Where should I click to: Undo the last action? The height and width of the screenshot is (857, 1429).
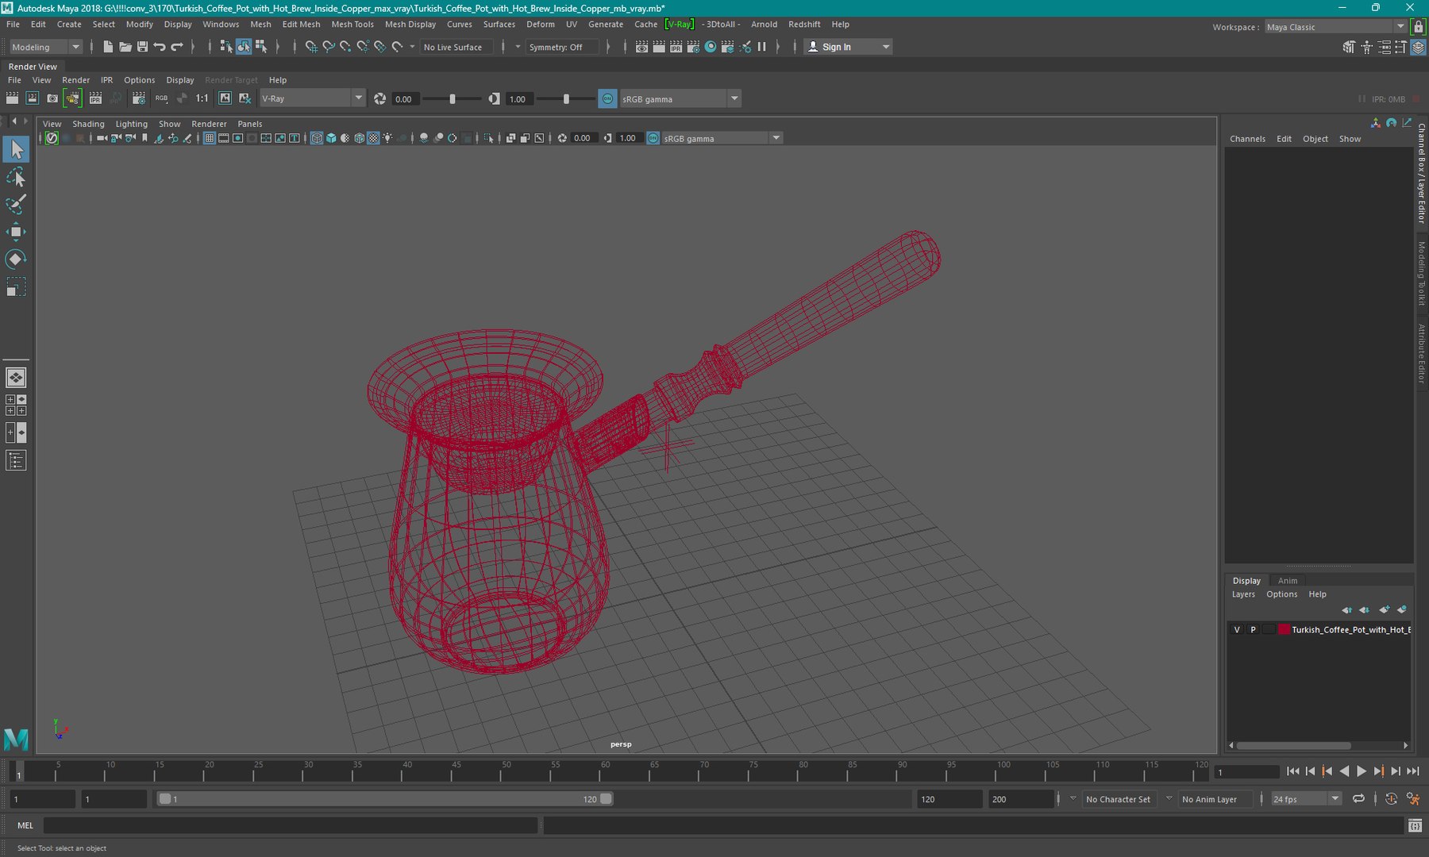point(160,47)
